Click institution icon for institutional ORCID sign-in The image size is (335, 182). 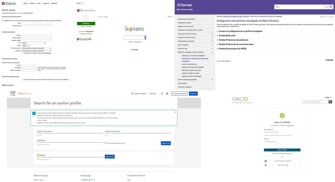[x=266, y=161]
